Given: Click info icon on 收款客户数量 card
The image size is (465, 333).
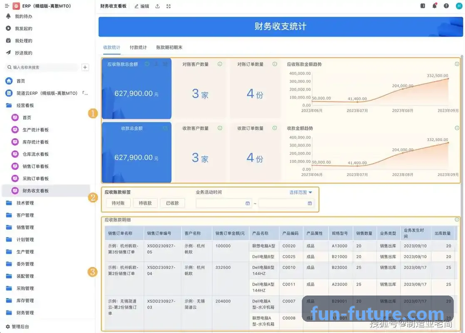Looking at the screenshot, I should coord(220,128).
